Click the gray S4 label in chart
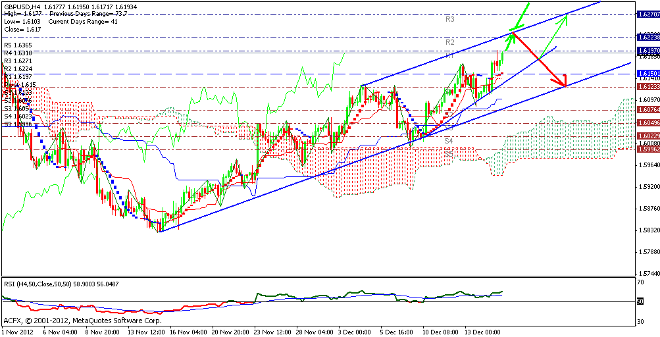Viewport: 660px width, 337px height. 448,141
